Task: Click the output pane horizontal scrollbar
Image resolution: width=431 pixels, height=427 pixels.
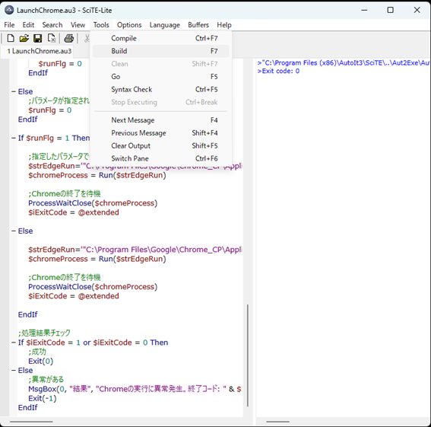Action: 277,422
